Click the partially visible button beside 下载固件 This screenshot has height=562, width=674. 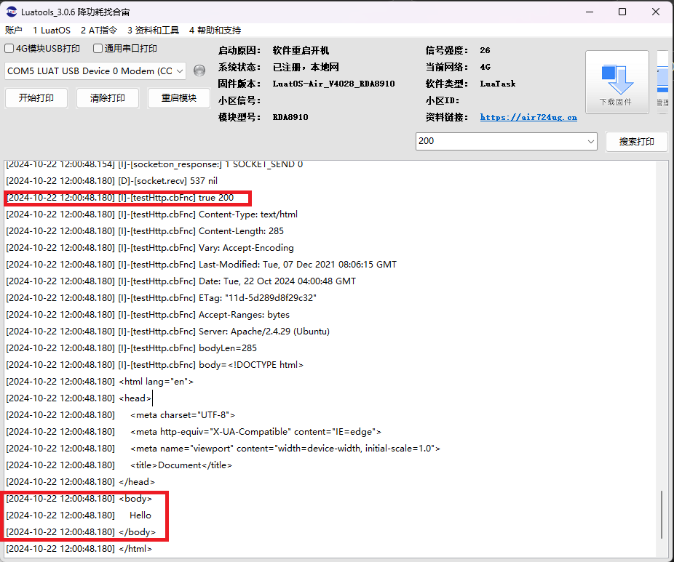click(662, 81)
